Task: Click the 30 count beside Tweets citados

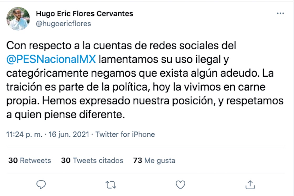Action: point(66,160)
